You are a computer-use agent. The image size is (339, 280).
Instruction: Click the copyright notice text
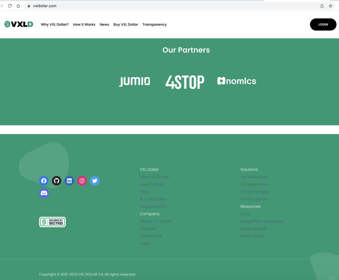[87, 274]
